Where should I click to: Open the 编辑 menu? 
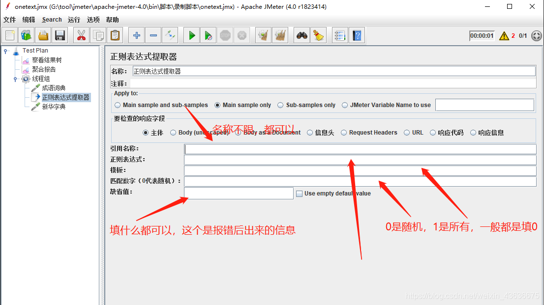click(x=29, y=20)
